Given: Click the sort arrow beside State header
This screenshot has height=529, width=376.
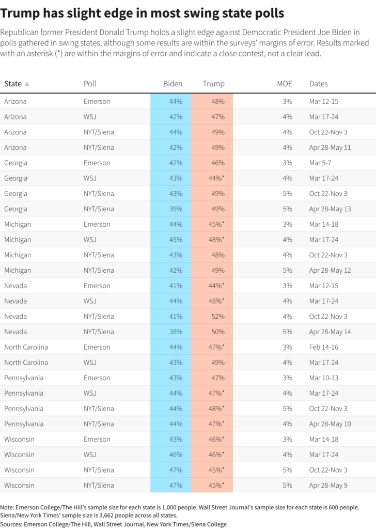Looking at the screenshot, I should (x=27, y=84).
